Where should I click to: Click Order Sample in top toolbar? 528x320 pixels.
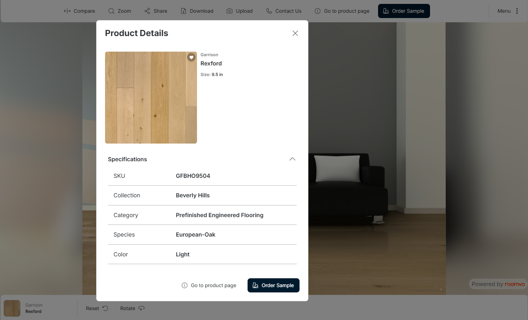pyautogui.click(x=404, y=11)
